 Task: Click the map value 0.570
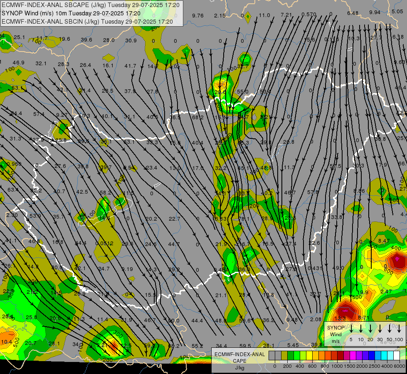(309, 14)
